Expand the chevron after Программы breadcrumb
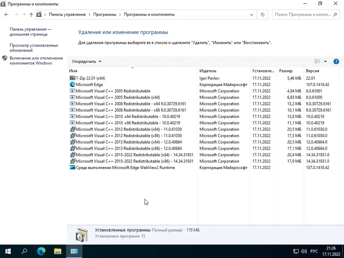This screenshot has height=258, width=344. click(120, 15)
